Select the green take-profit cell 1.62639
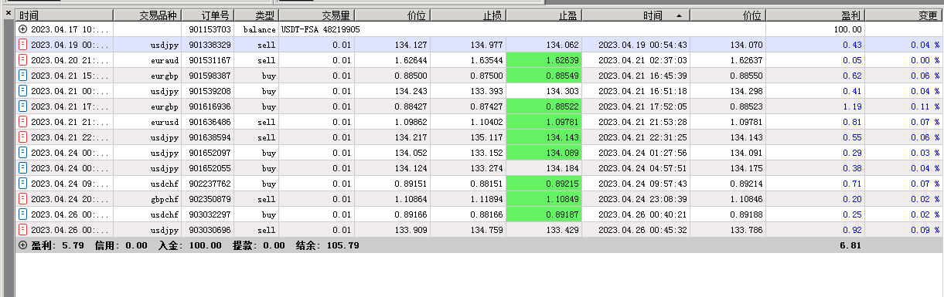This screenshot has height=297, width=944. (544, 60)
